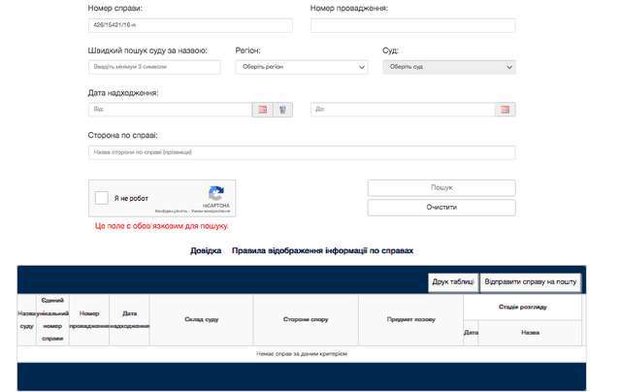Open the Довідка help link
This screenshot has height=392, width=621.
click(206, 250)
